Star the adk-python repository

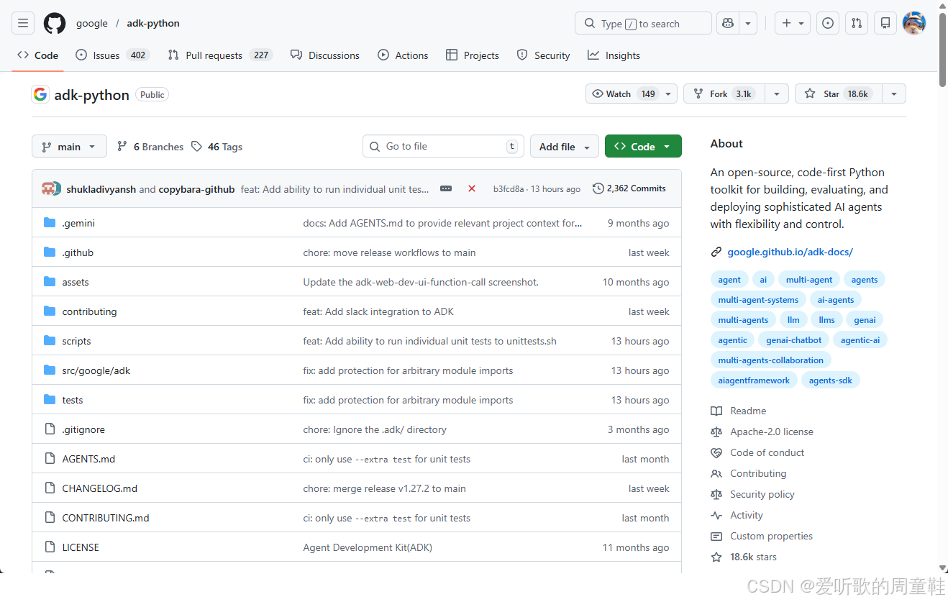pos(838,94)
